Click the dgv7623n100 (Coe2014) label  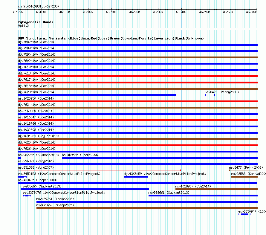pos(37,92)
